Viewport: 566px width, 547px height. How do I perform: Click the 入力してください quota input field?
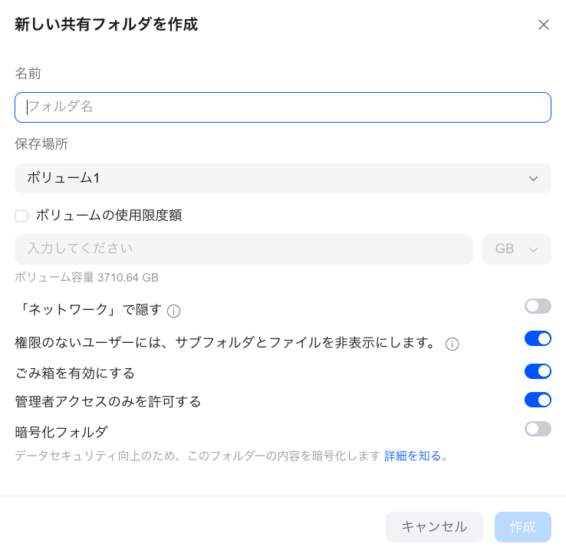click(x=244, y=249)
